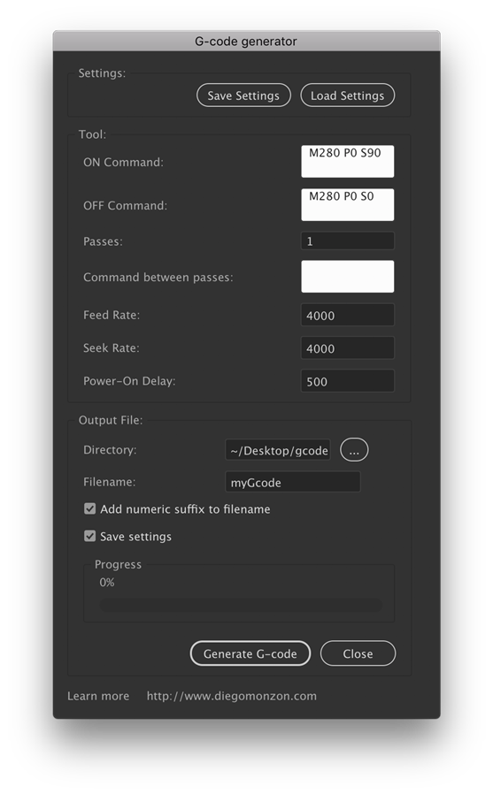
Task: Click the Power-On Delay label
Action: [x=129, y=381]
